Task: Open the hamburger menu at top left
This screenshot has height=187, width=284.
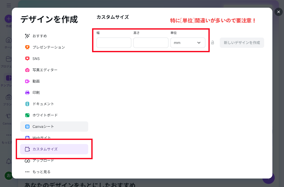Action: tap(9, 5)
